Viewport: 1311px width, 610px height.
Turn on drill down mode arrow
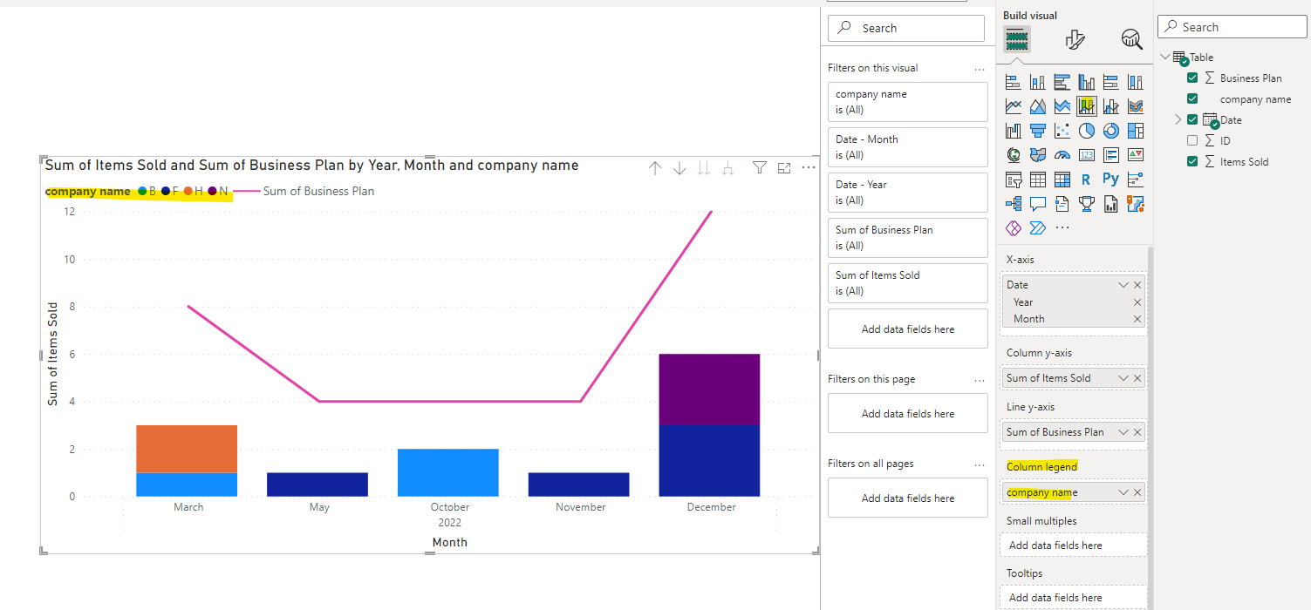tap(679, 168)
